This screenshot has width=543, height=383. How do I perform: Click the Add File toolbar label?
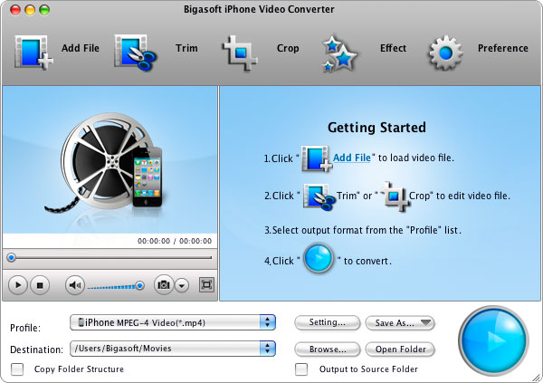[x=81, y=48]
